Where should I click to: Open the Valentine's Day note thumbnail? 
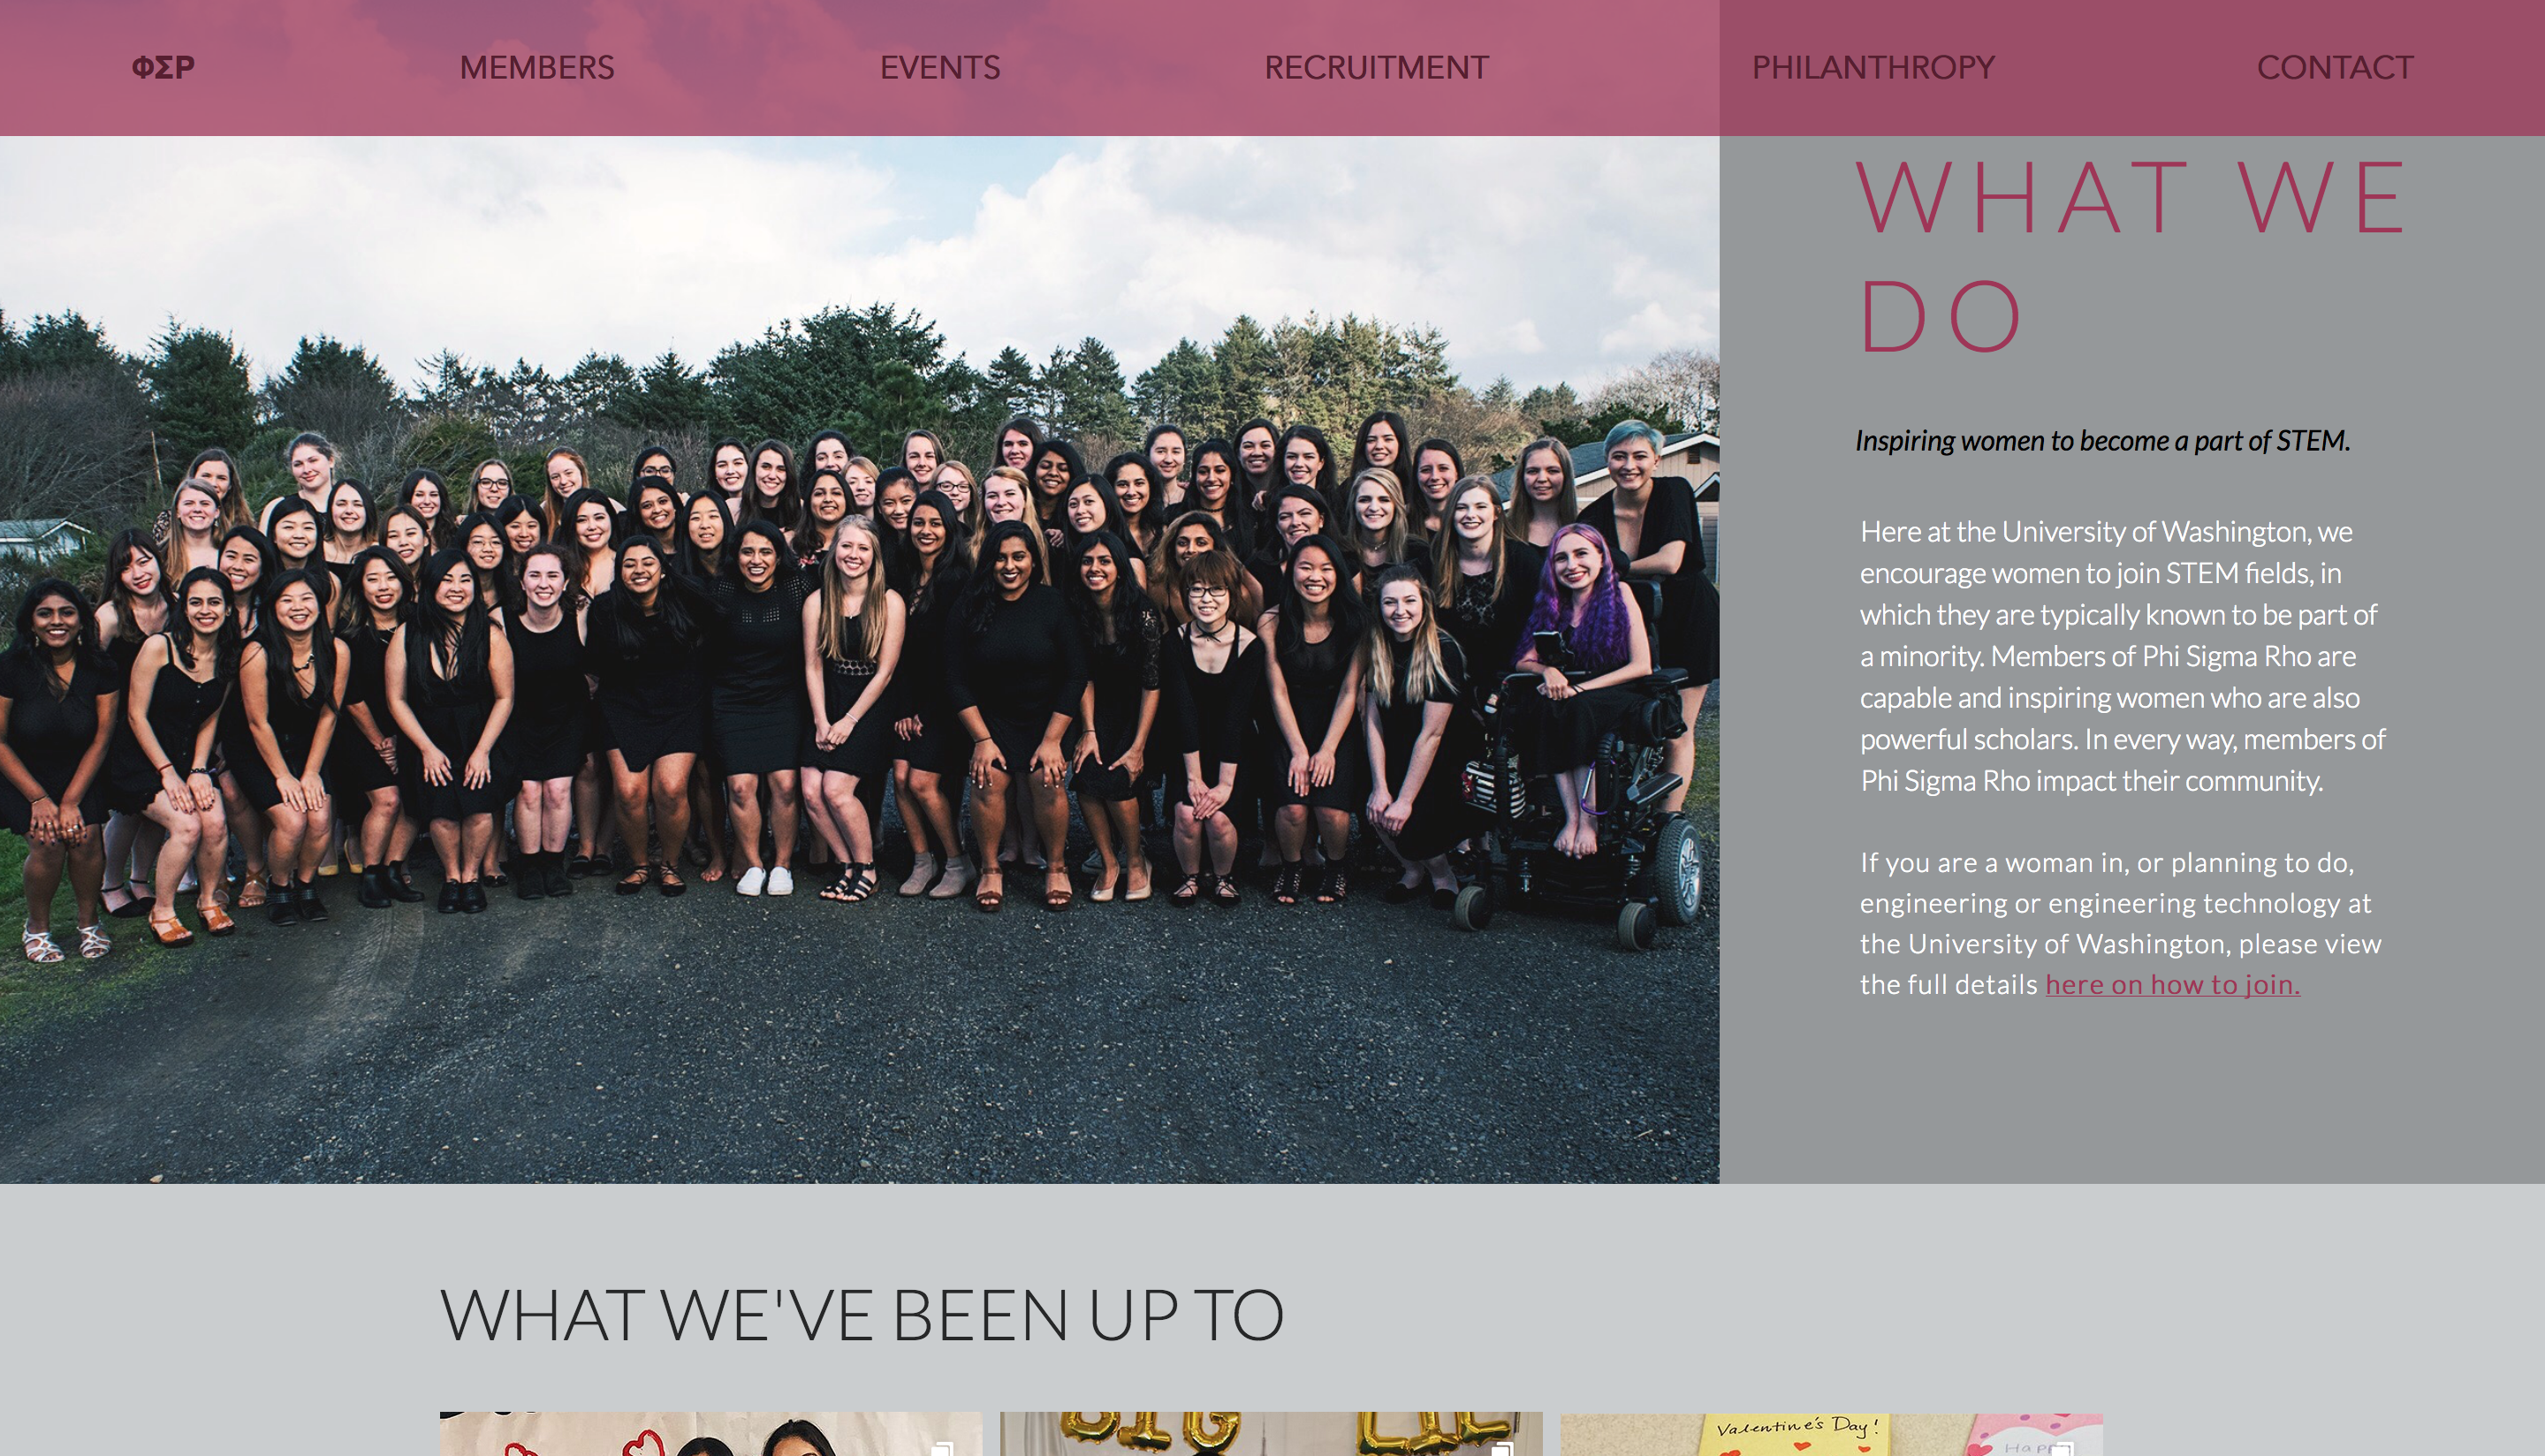coord(1831,1434)
